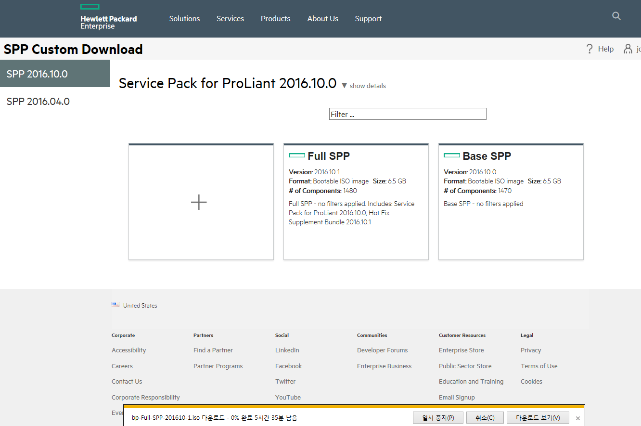Open the Full SPP card
Image resolution: width=641 pixels, height=426 pixels.
coord(356,202)
